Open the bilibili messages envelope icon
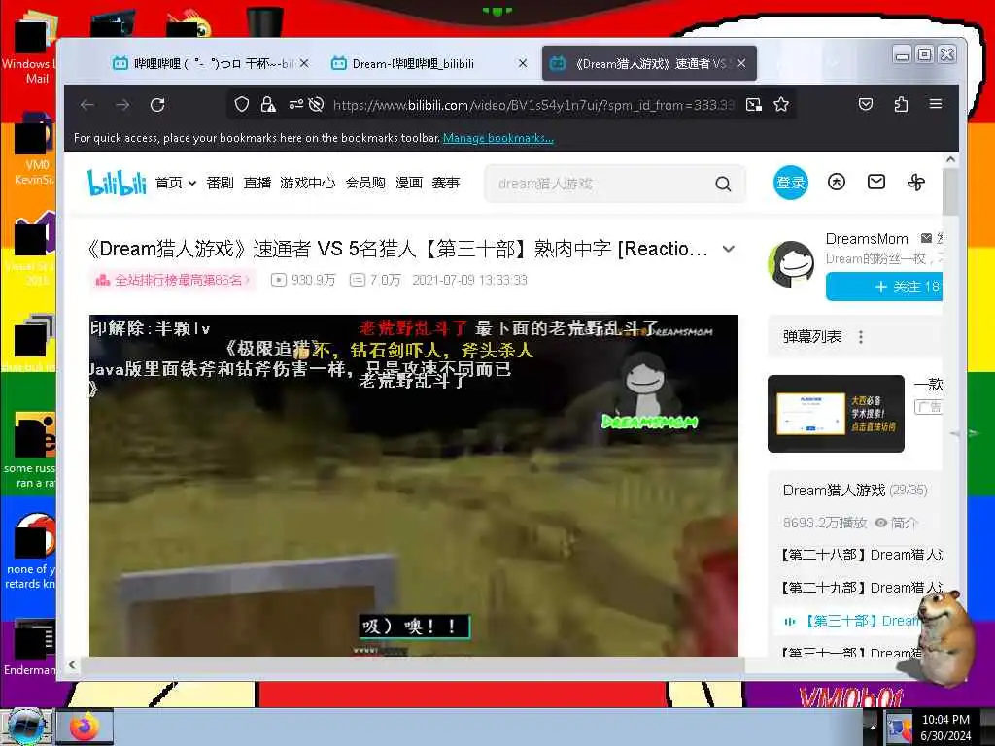This screenshot has height=746, width=995. click(876, 183)
